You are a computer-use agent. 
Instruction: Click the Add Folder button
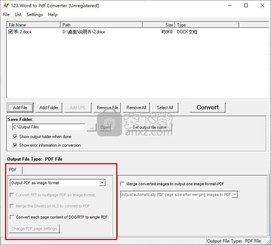point(49,108)
